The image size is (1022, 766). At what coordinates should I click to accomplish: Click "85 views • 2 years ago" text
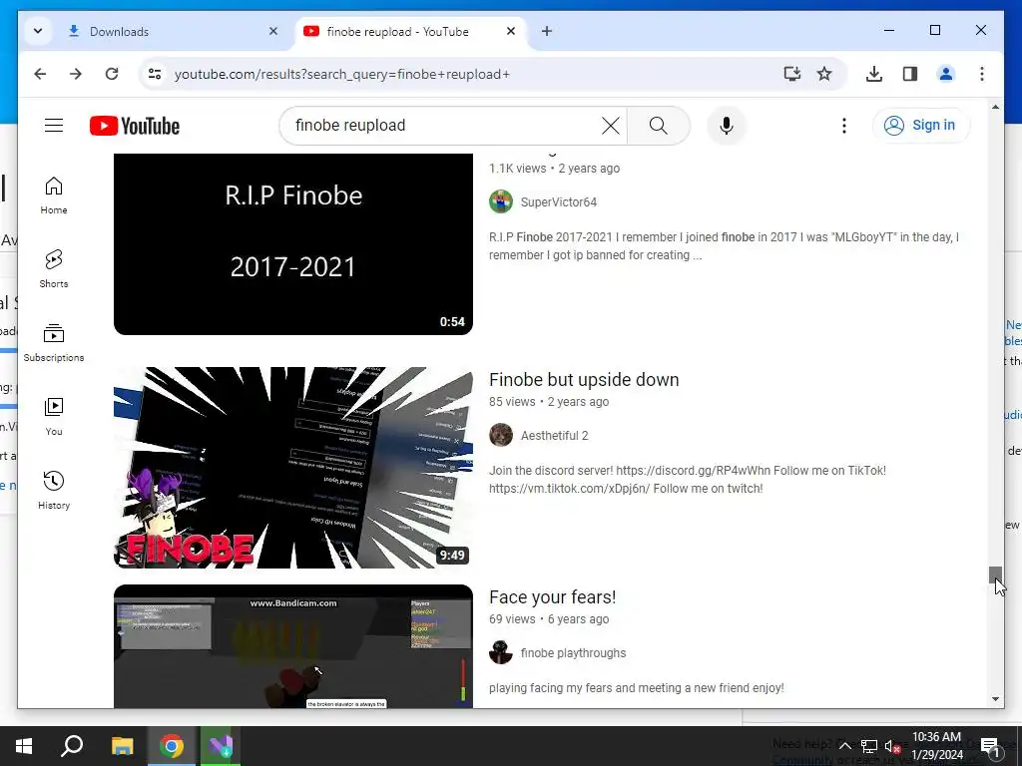(x=549, y=402)
